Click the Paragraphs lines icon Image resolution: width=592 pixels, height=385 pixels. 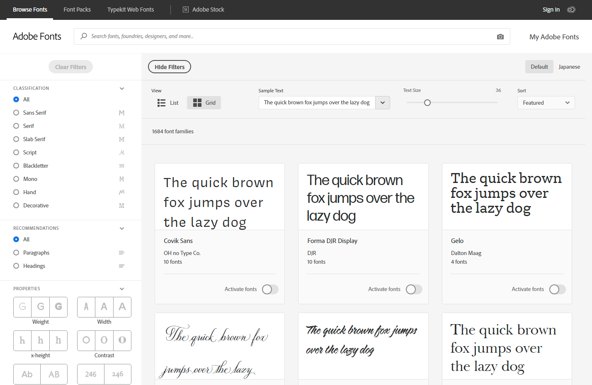click(x=121, y=253)
